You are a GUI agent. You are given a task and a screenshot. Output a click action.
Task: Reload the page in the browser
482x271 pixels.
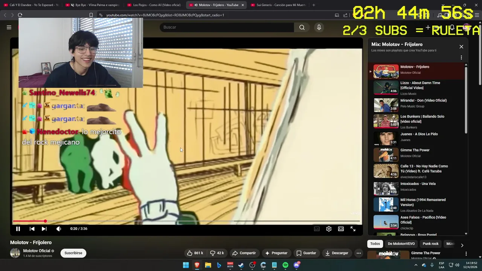(x=20, y=15)
